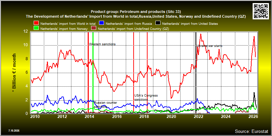Viewport: 272px width, 136px height.
Task: Click x-axis label 2016
Action: pyautogui.click(x=117, y=116)
